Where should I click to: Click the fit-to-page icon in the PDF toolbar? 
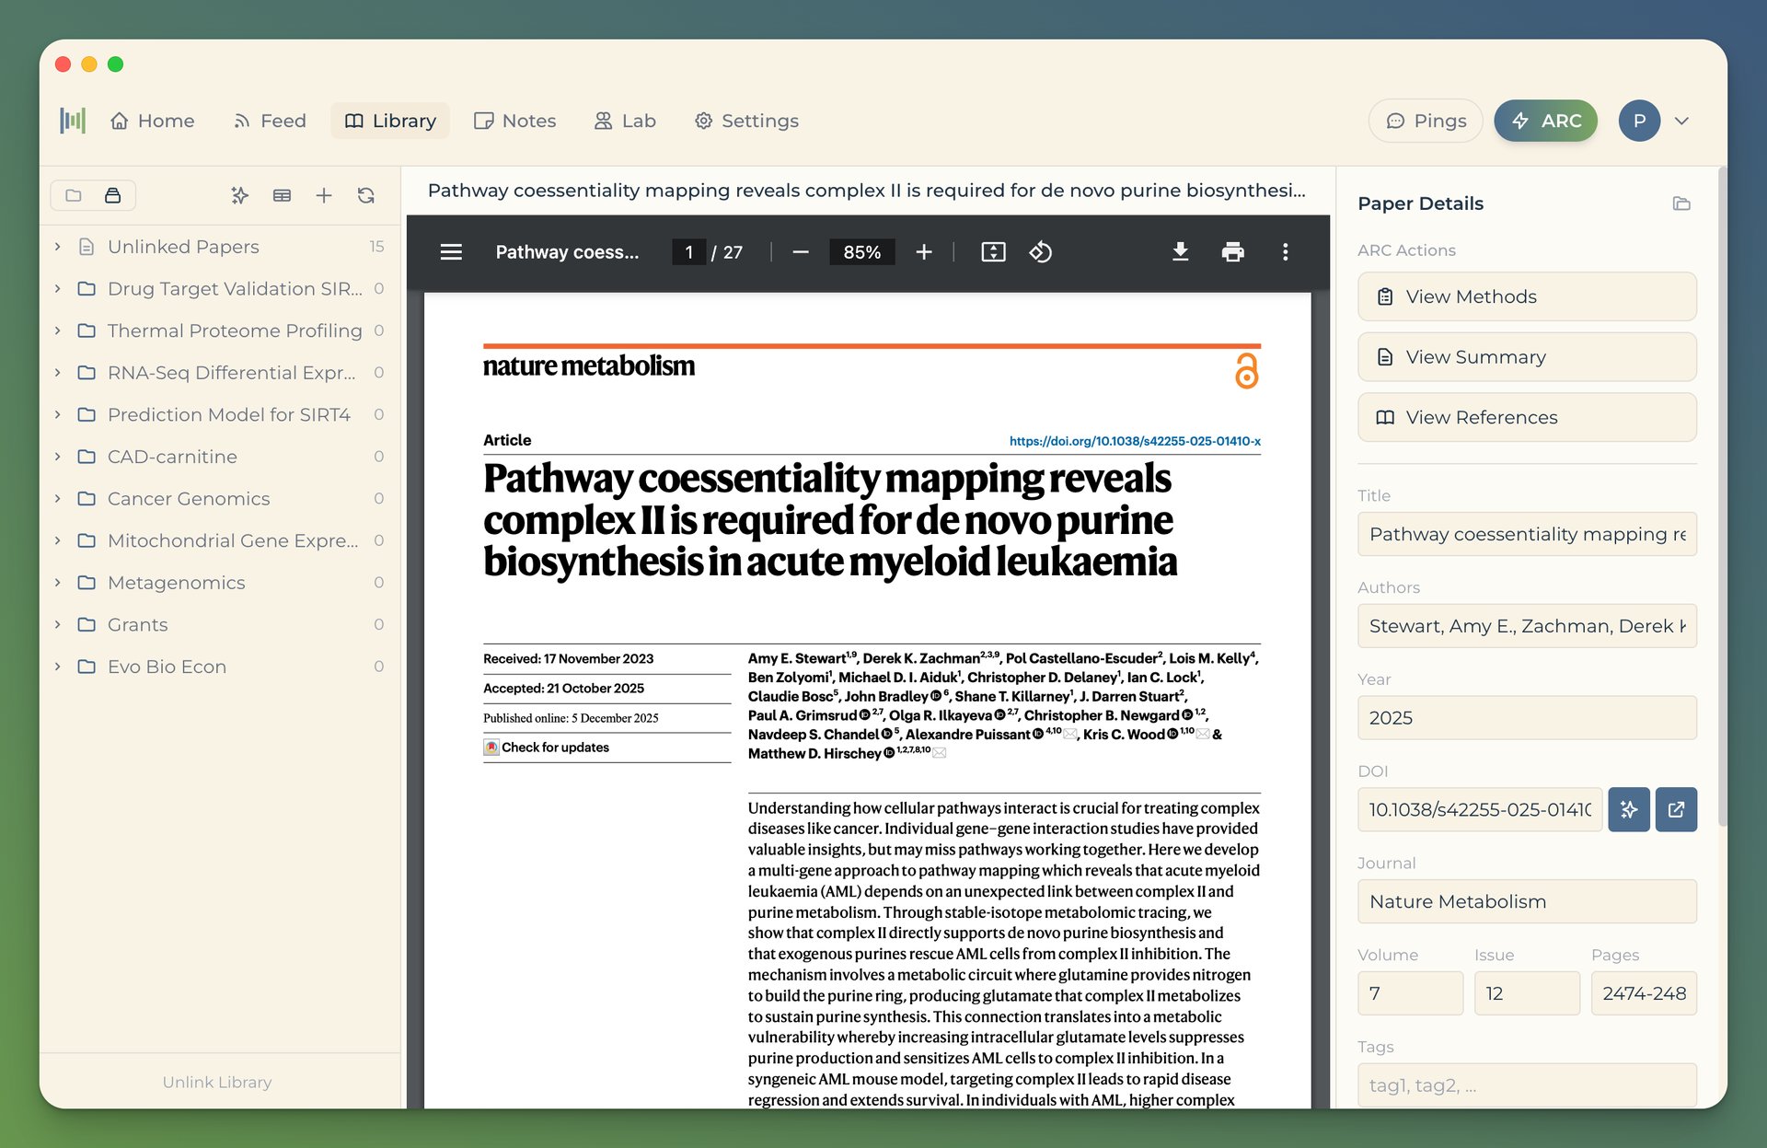pyautogui.click(x=993, y=251)
